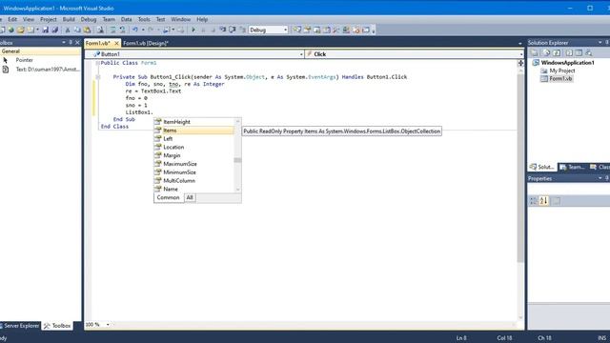The width and height of the screenshot is (610, 343).
Task: Open the 100 % zoom dropdown
Action: click(x=108, y=324)
